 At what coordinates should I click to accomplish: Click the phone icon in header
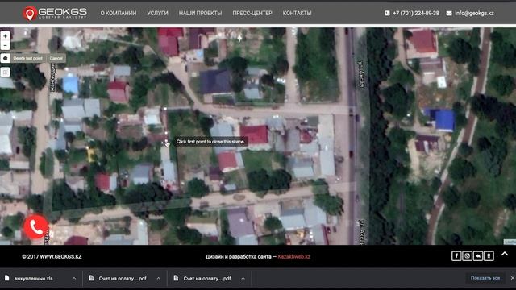[387, 13]
